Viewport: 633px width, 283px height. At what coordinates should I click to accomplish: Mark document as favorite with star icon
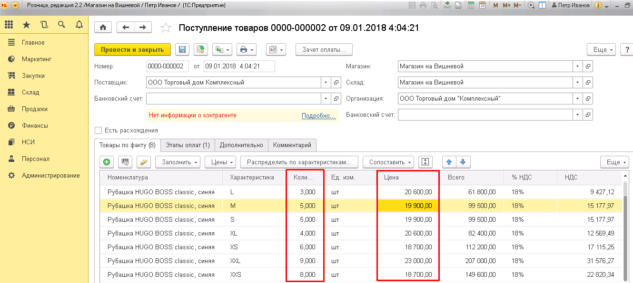point(166,28)
